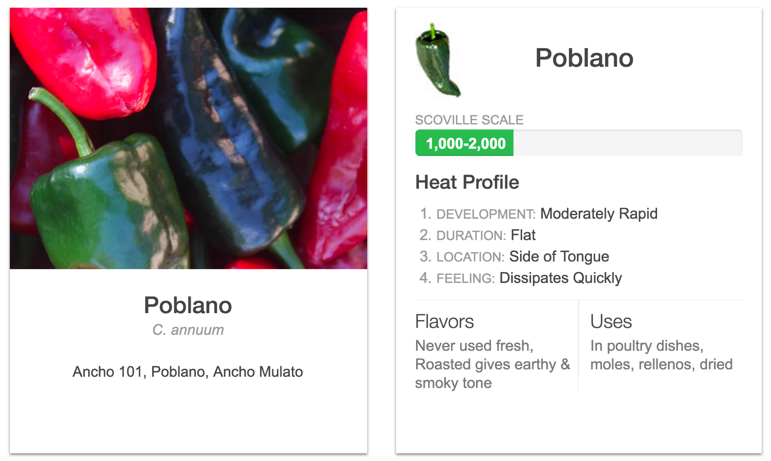Click the Ancho 101, Poblano, Ancho Mulato text
Viewport: 771px width, 461px height.
[x=187, y=372]
